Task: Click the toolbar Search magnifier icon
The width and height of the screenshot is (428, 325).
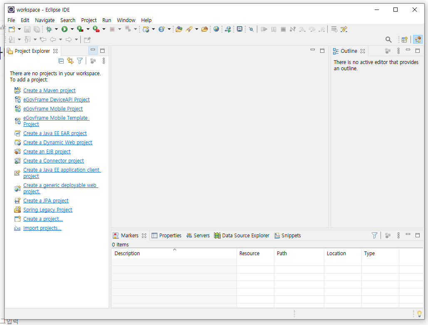Action: click(388, 39)
